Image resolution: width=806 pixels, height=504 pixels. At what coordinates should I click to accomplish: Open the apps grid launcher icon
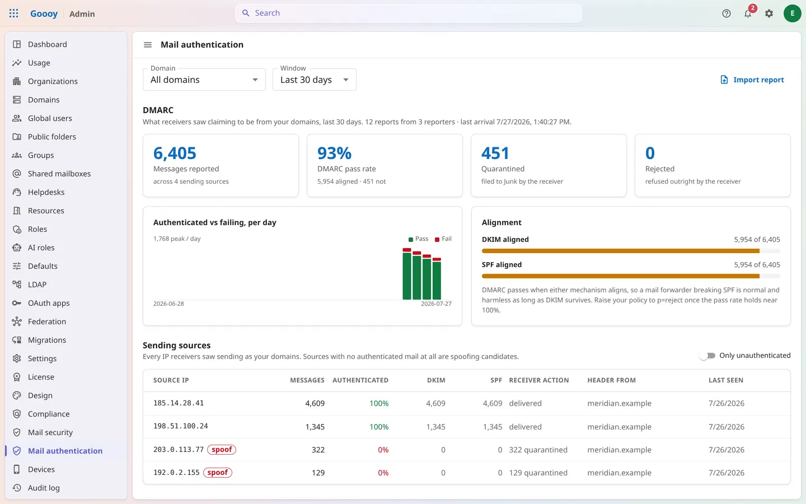pos(13,13)
